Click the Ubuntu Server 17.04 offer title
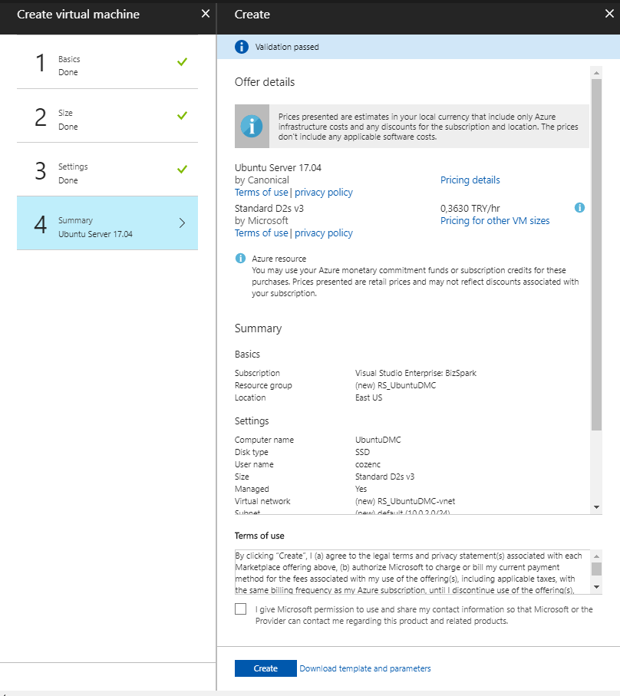Viewport: 620px width, 696px height. pyautogui.click(x=278, y=168)
